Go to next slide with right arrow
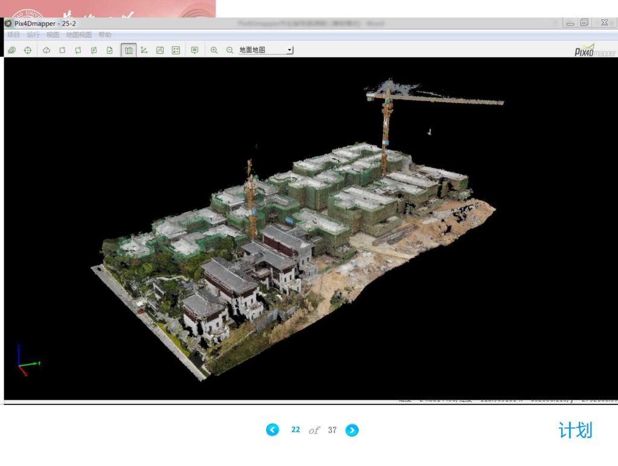This screenshot has height=466, width=618. (352, 430)
